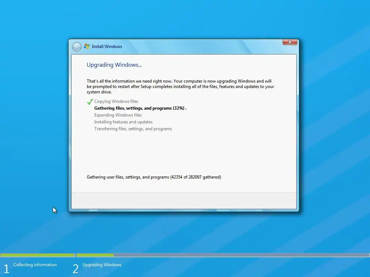Screen dimensions: 370x277
Task: Click the Windows flag logo in title bar
Action: [x=87, y=47]
